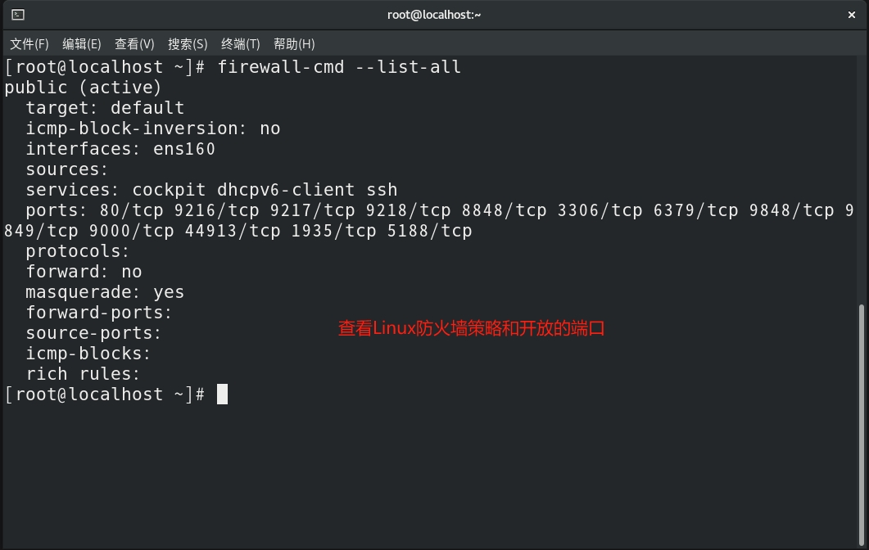Click the interfaces: ens160 line
Viewport: 869px width, 550px height.
tap(120, 149)
